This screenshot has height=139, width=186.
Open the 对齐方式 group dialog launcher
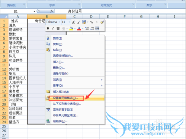pos(133,5)
